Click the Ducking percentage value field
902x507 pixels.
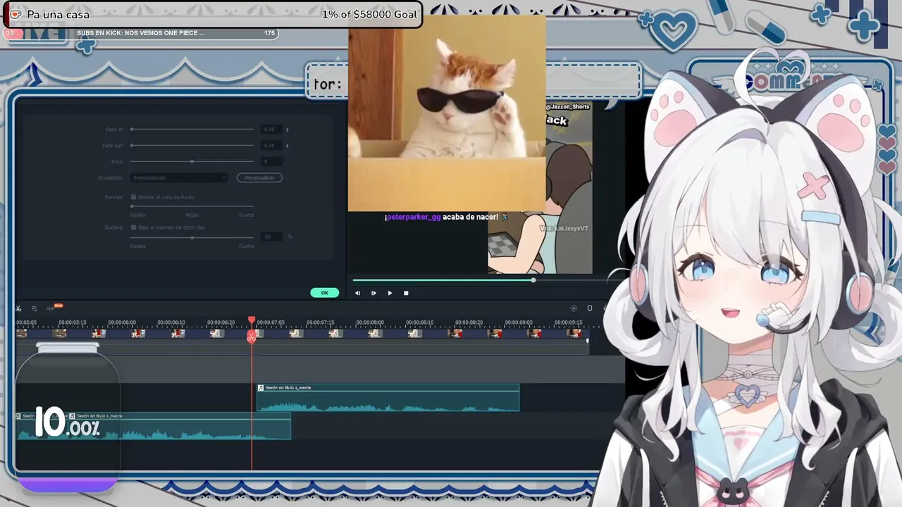[271, 237]
